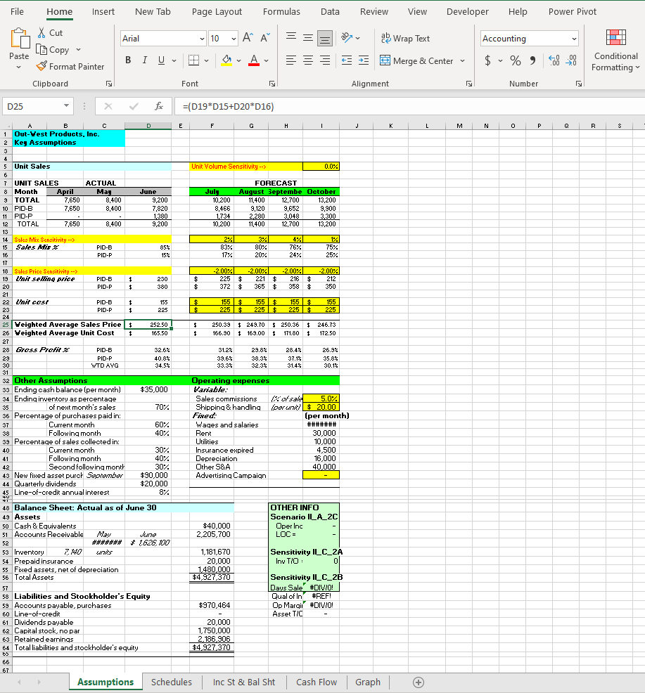The width and height of the screenshot is (645, 693).
Task: Open the Insert Function dialog
Action: [x=160, y=107]
